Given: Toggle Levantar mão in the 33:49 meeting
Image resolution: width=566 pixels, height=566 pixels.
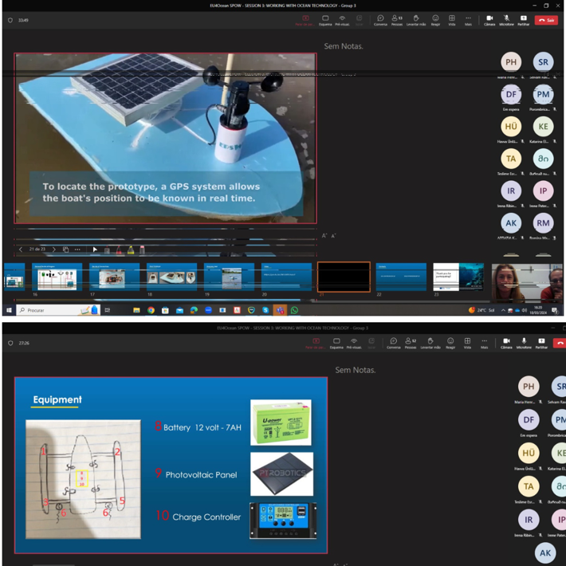Looking at the screenshot, I should click(415, 19).
